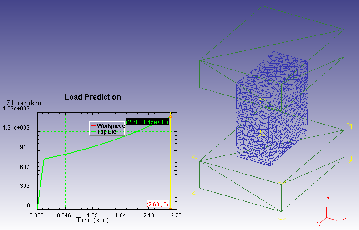Image resolution: width=359 pixels, height=230 pixels.
Task: Click the Z Load (klb) axis label
Action: 24,103
